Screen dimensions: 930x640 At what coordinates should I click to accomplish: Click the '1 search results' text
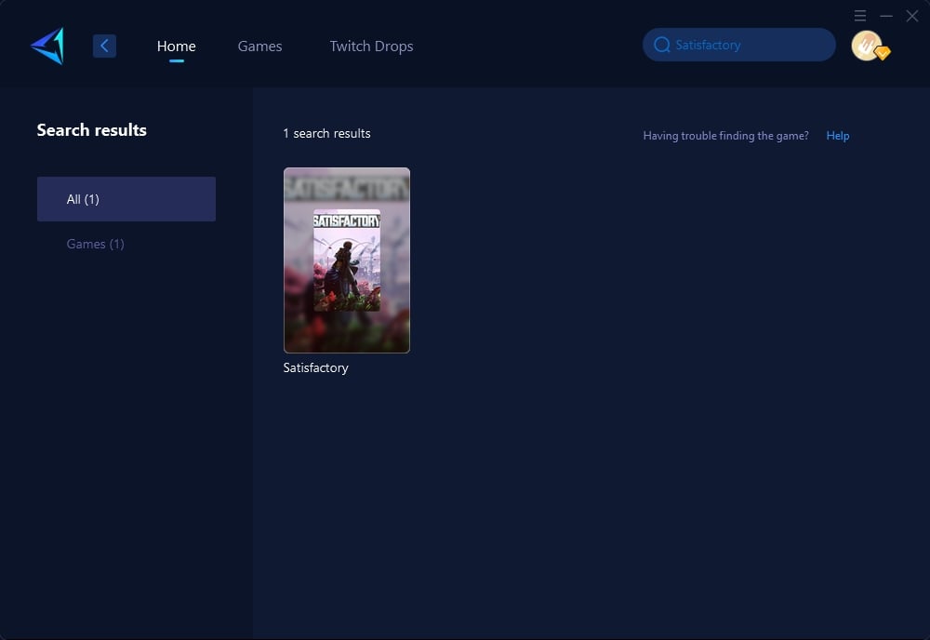[326, 133]
